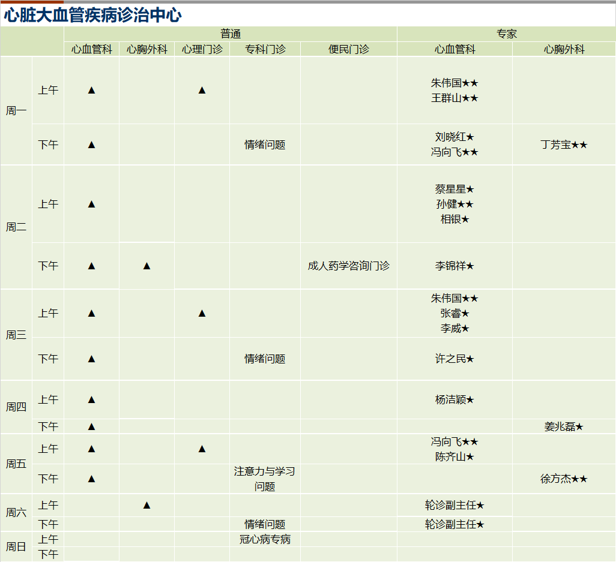Click Friday morning 心理门诊 triangle marker
The image size is (616, 562).
tap(202, 449)
